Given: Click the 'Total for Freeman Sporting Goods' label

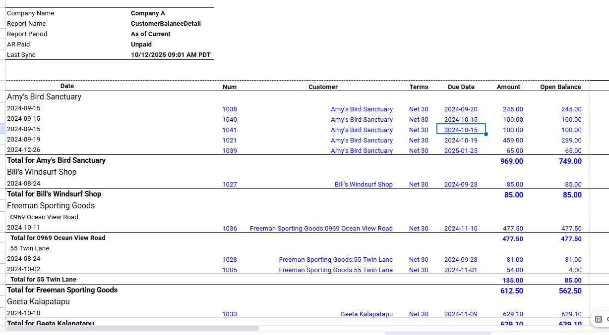Looking at the screenshot, I should point(62,290).
